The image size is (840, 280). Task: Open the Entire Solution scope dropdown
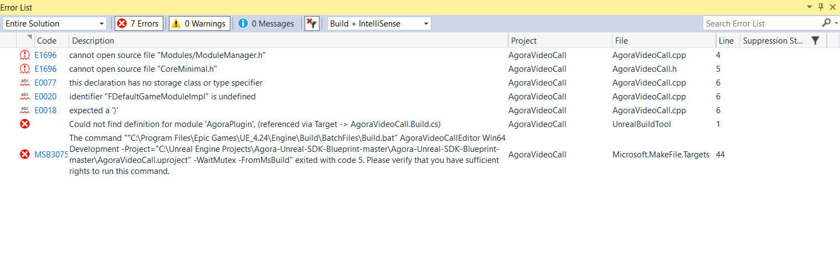click(x=55, y=23)
